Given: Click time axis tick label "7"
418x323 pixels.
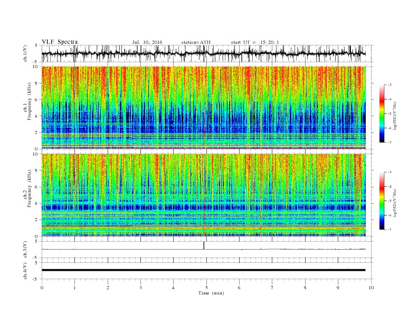Looking at the screenshot, I should click(x=272, y=288).
